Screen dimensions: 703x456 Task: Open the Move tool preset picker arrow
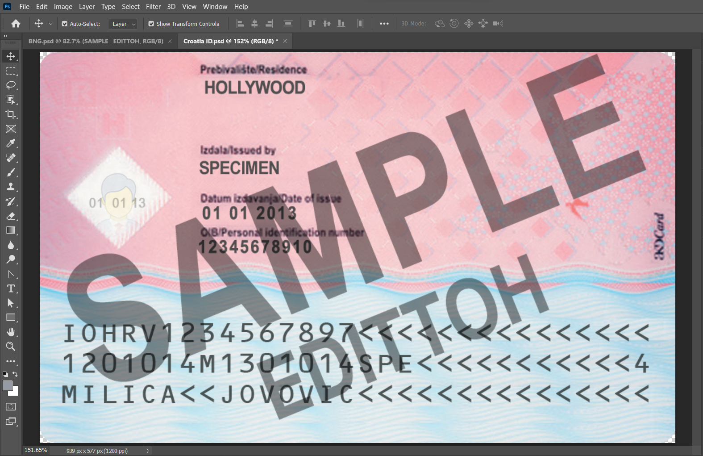tap(50, 24)
